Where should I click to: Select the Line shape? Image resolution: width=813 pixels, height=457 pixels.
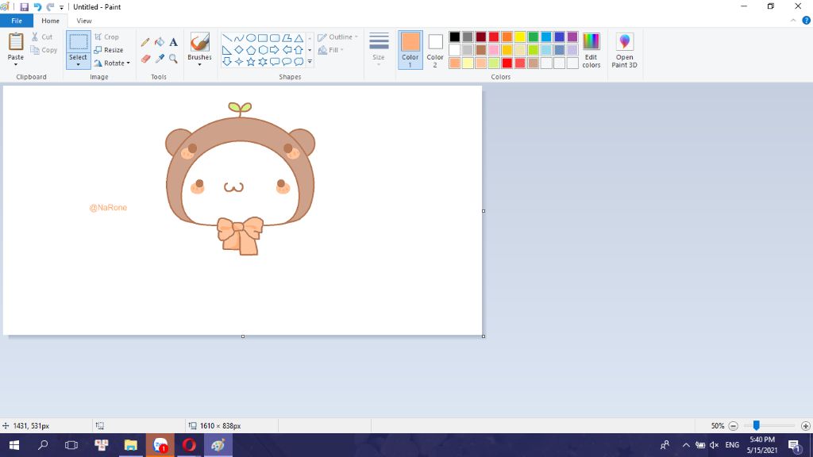pyautogui.click(x=227, y=38)
